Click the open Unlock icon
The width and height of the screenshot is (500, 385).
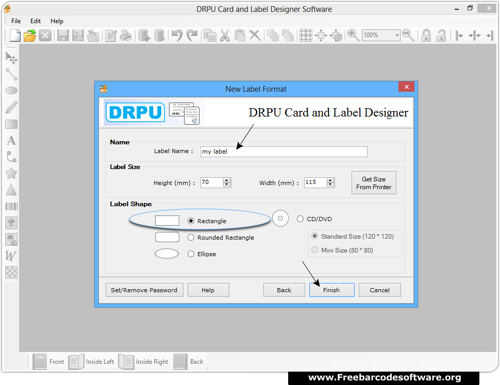(x=441, y=35)
